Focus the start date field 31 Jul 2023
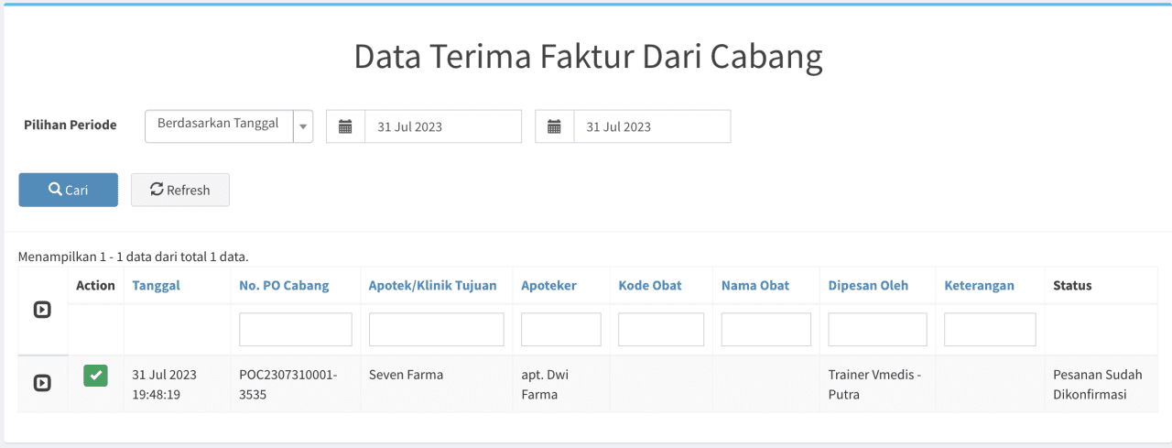The height and width of the screenshot is (448, 1172). coord(443,126)
